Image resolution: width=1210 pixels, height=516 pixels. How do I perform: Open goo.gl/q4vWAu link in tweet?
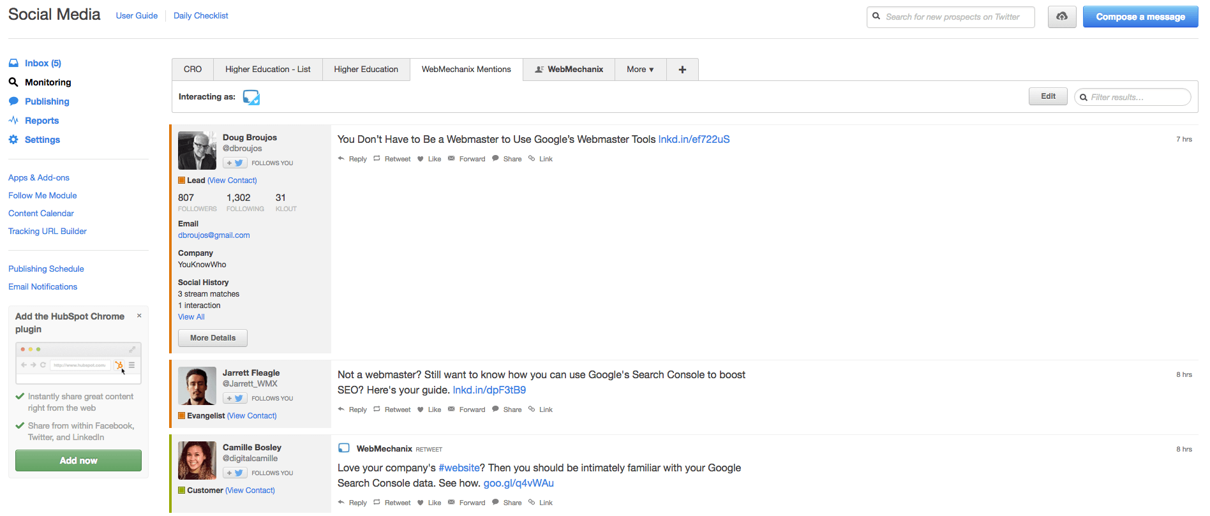518,483
